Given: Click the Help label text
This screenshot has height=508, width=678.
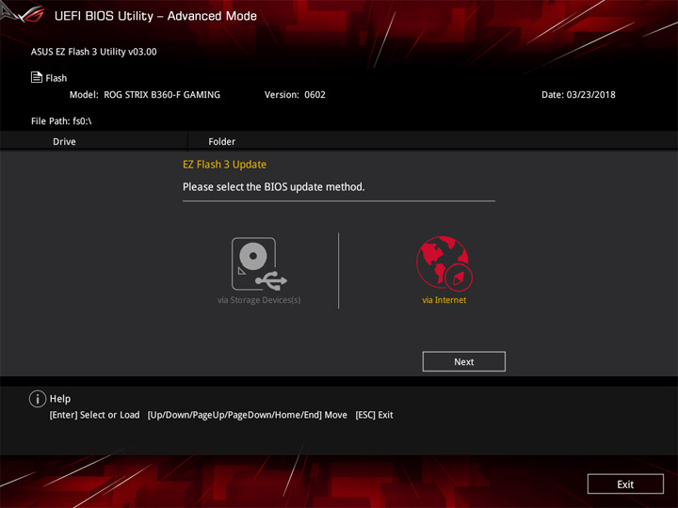Looking at the screenshot, I should click(60, 399).
